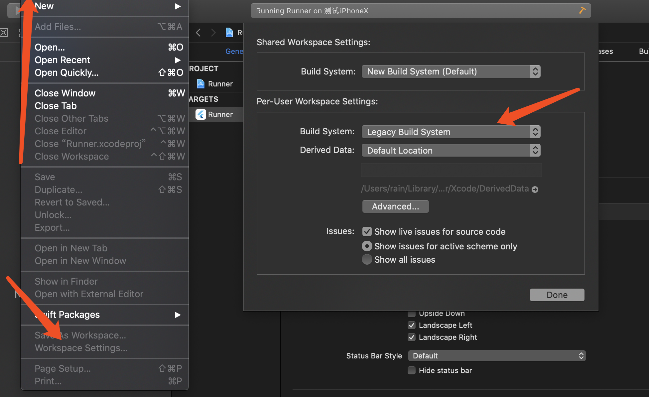The width and height of the screenshot is (649, 397).
Task: Reveal DerivedData folder with arrow icon
Action: pyautogui.click(x=535, y=189)
